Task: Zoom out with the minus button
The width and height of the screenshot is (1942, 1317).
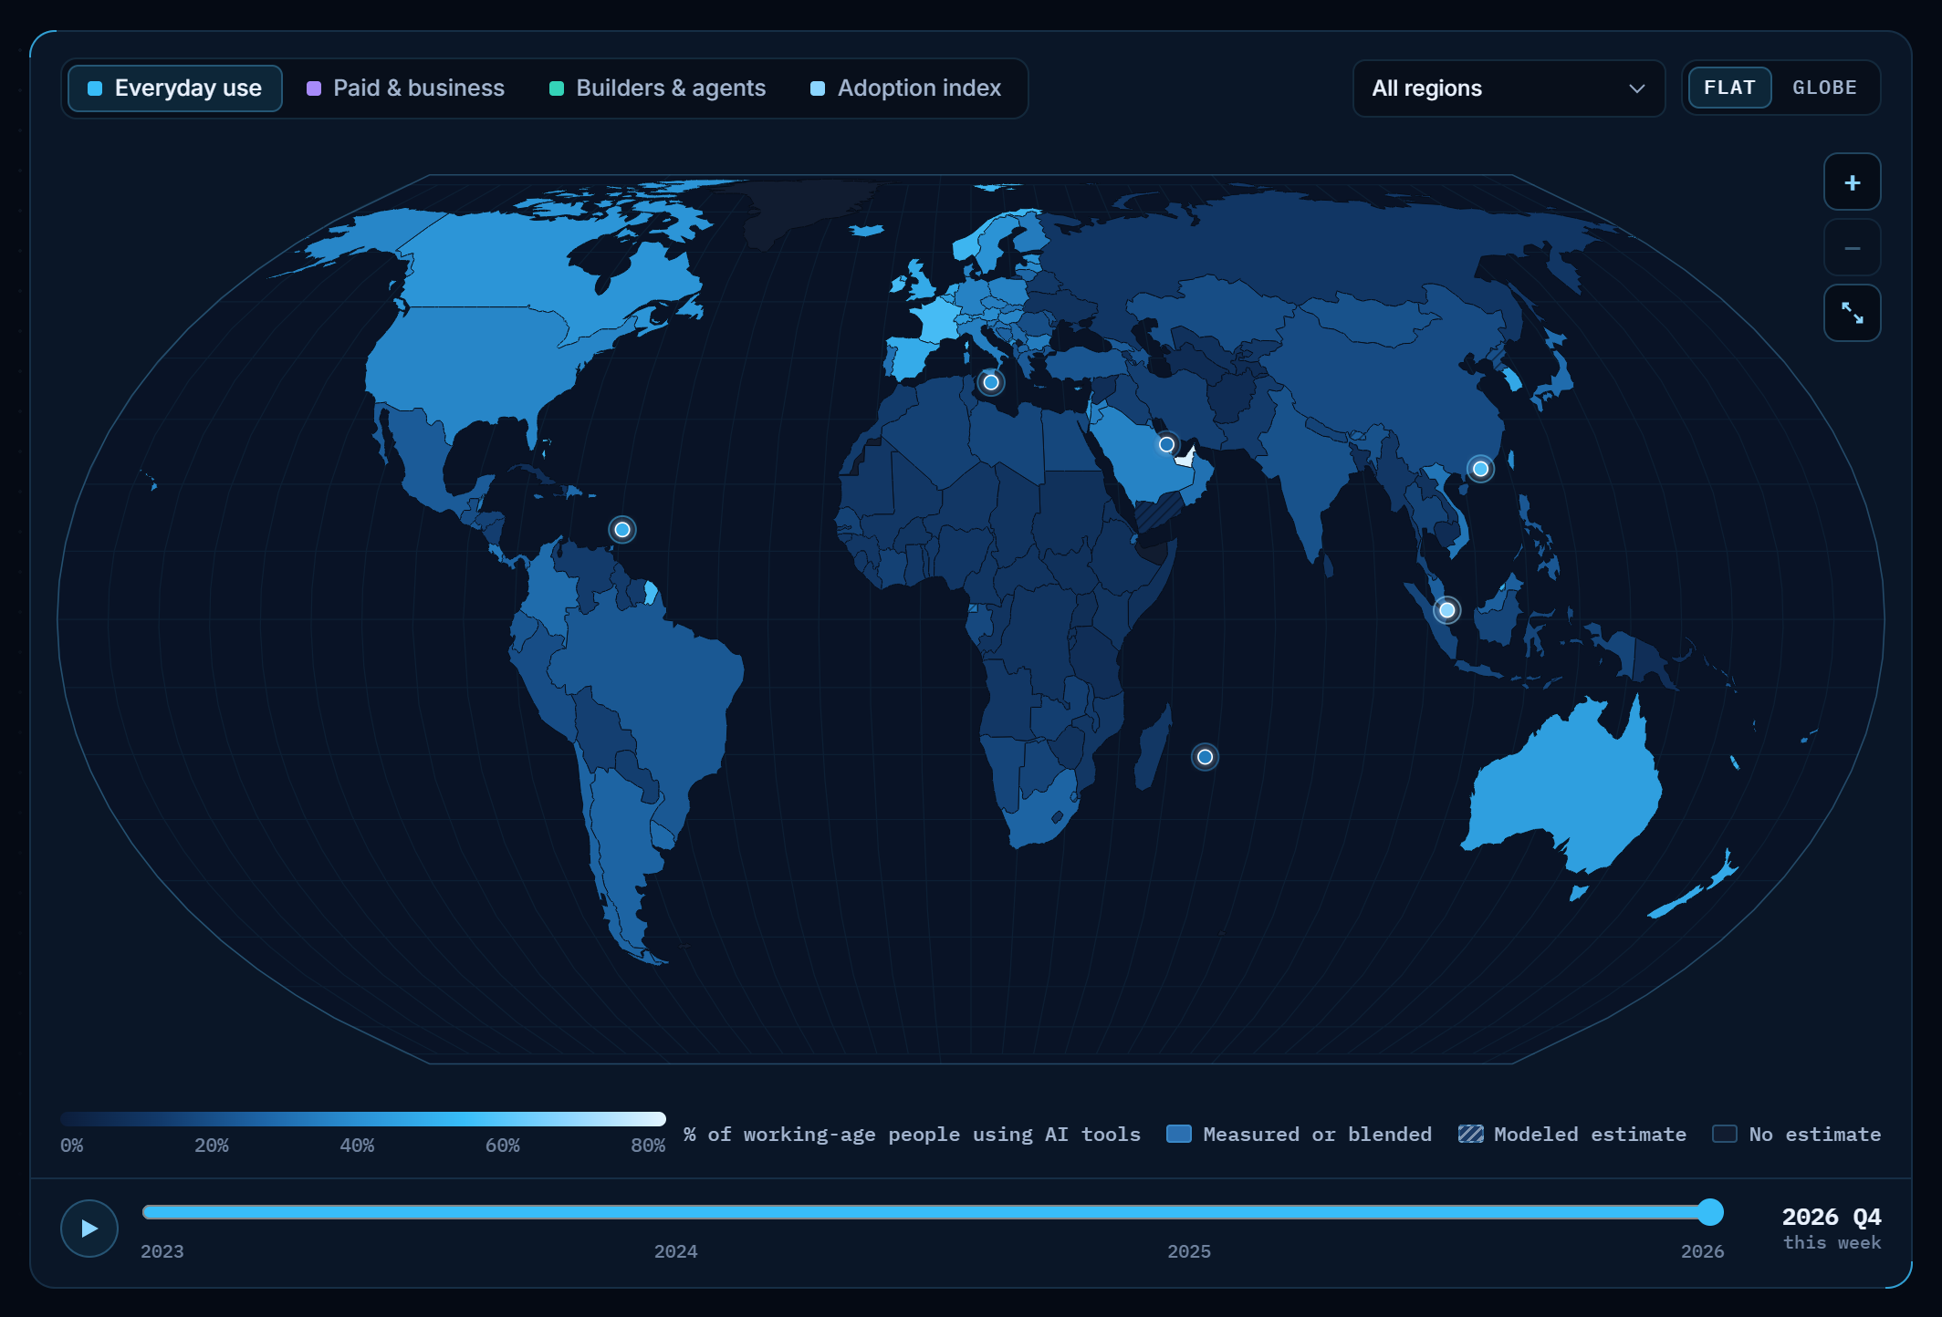Action: coord(1852,248)
